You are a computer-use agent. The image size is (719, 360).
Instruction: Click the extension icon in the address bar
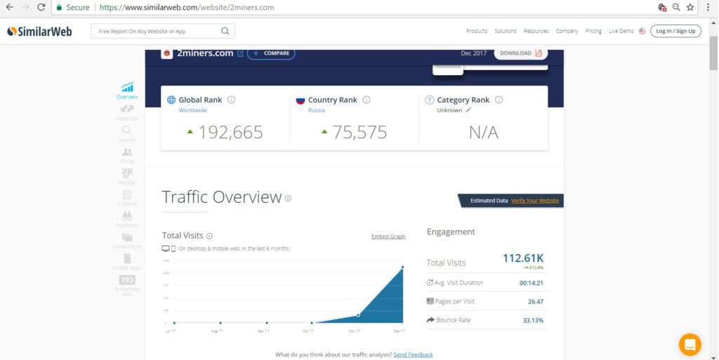tap(662, 7)
